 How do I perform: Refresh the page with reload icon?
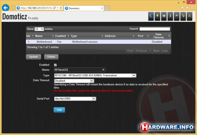click(61, 8)
